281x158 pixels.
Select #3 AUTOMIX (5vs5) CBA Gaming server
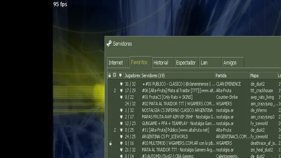[168, 156]
